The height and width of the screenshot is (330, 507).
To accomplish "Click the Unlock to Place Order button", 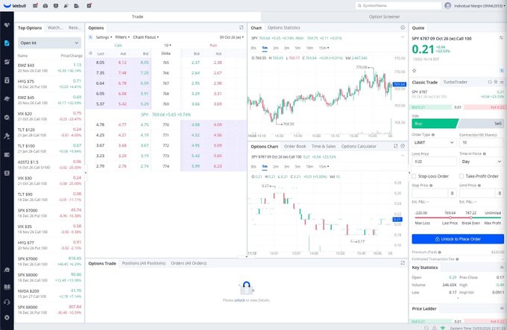I will (458, 239).
